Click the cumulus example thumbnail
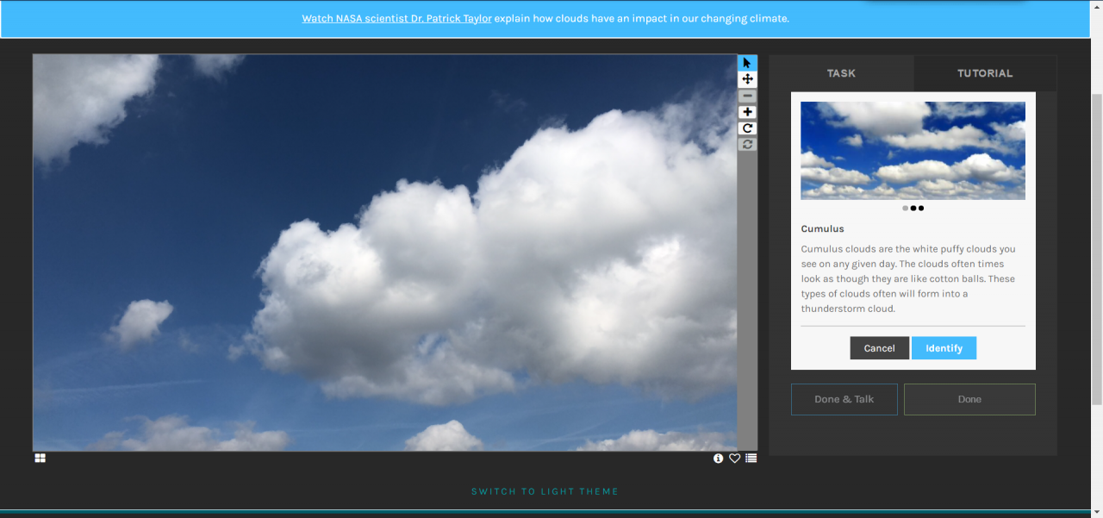The height and width of the screenshot is (518, 1103). pos(913,151)
